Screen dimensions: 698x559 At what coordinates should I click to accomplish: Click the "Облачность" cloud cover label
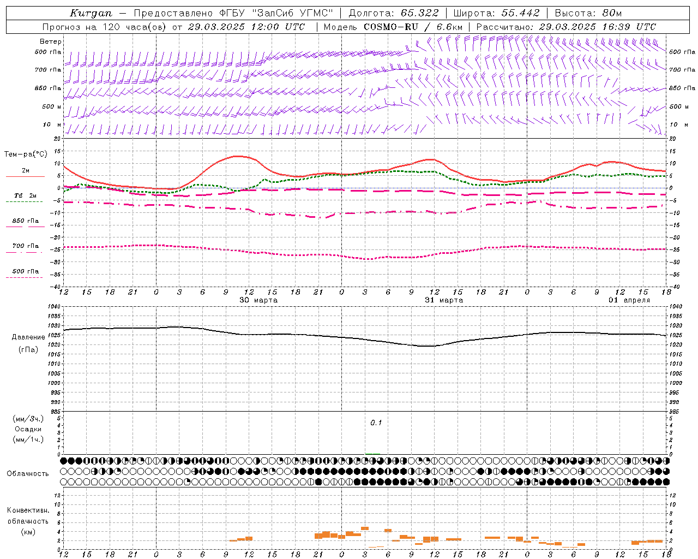point(28,474)
